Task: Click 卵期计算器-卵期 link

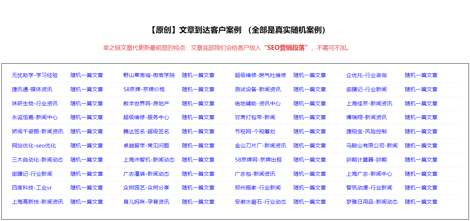Action: click(x=367, y=160)
